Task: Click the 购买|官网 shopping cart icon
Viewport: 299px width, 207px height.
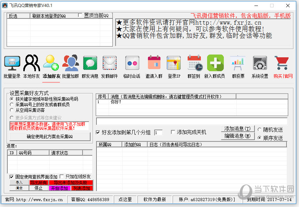Action: (282, 63)
